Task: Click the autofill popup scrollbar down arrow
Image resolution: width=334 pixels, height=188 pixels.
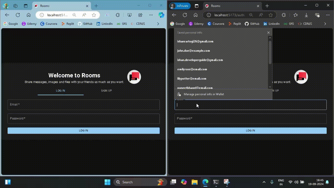Action: [x=270, y=87]
